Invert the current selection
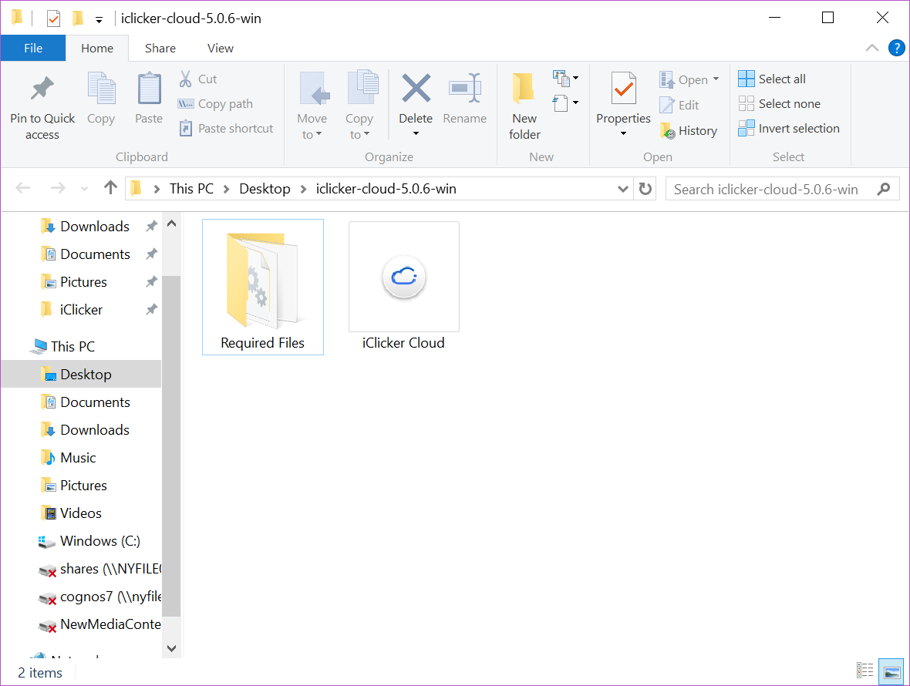Viewport: 910px width, 686px height. (x=788, y=128)
